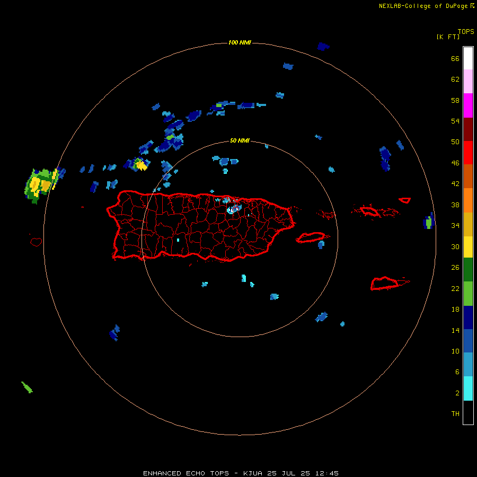The width and height of the screenshot is (477, 477).
Task: Choose the light green legend swatch
Action: pyautogui.click(x=468, y=294)
